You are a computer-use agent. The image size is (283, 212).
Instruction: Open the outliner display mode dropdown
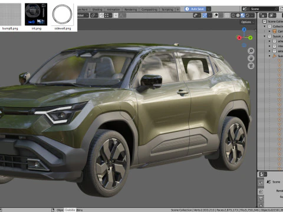(x=263, y=15)
